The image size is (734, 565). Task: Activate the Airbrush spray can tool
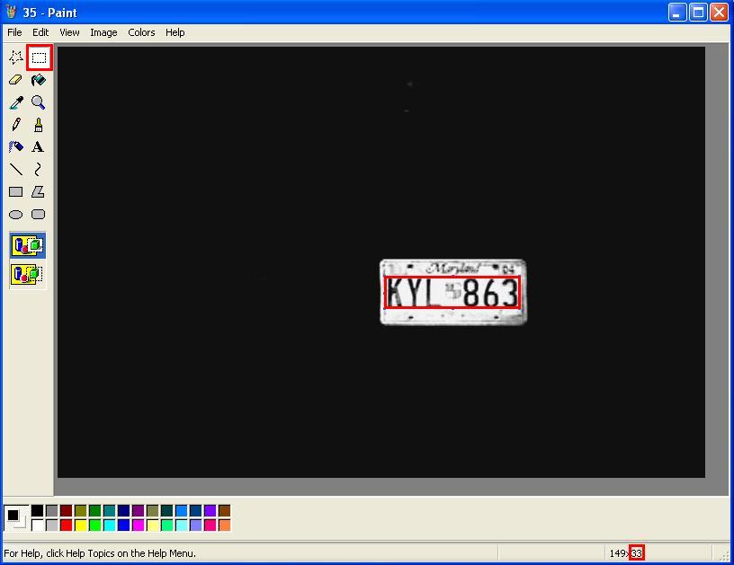click(16, 147)
